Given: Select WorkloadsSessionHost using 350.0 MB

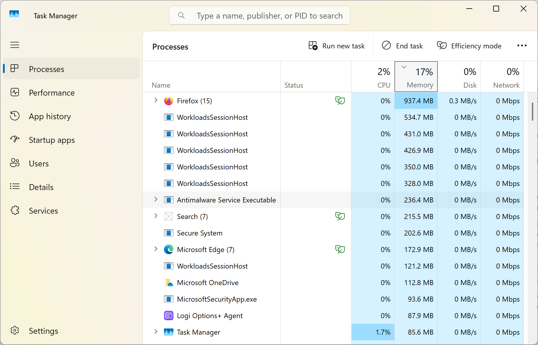Looking at the screenshot, I should pyautogui.click(x=212, y=167).
